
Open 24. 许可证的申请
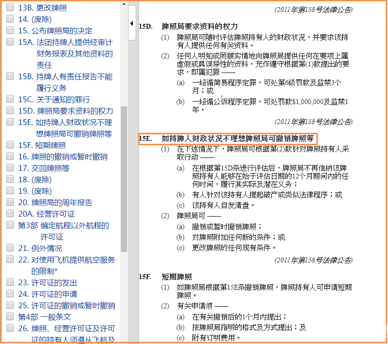[48, 294]
